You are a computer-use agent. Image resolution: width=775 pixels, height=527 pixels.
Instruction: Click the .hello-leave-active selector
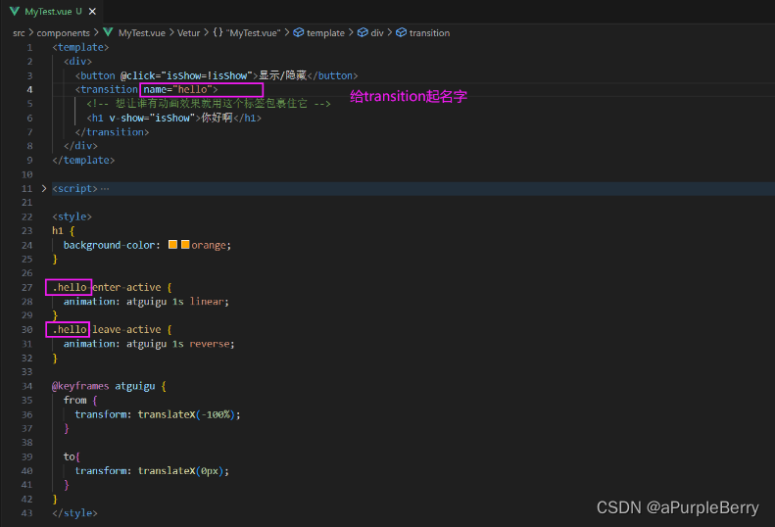tap(107, 330)
